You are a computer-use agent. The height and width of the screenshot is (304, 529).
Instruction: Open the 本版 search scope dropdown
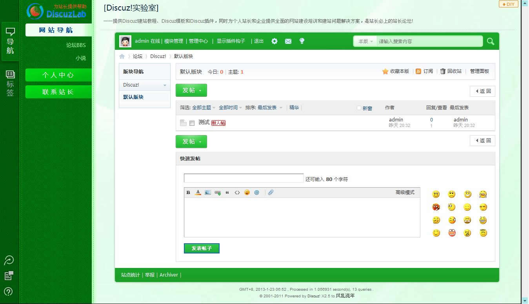click(x=365, y=41)
